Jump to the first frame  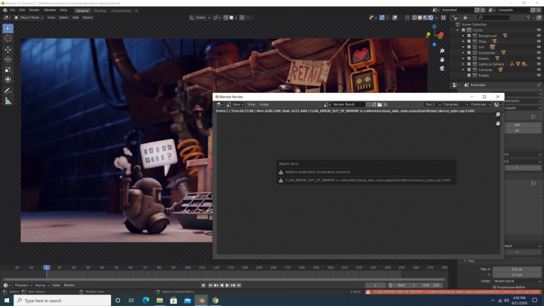(210, 285)
